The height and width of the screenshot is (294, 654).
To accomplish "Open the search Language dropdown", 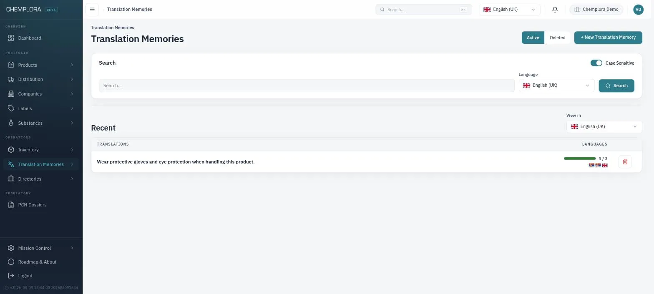I will (556, 85).
